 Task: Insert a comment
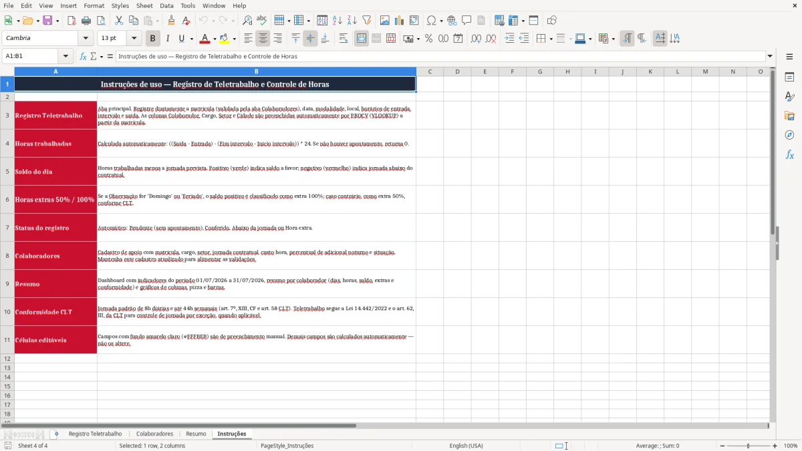coord(466,21)
